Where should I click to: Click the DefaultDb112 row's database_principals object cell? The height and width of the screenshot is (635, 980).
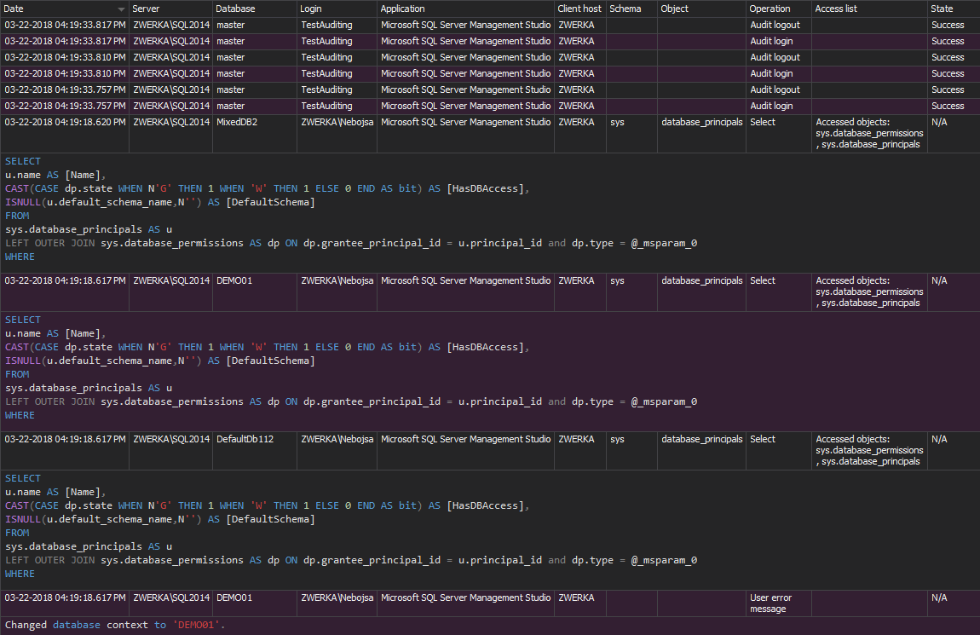point(701,451)
